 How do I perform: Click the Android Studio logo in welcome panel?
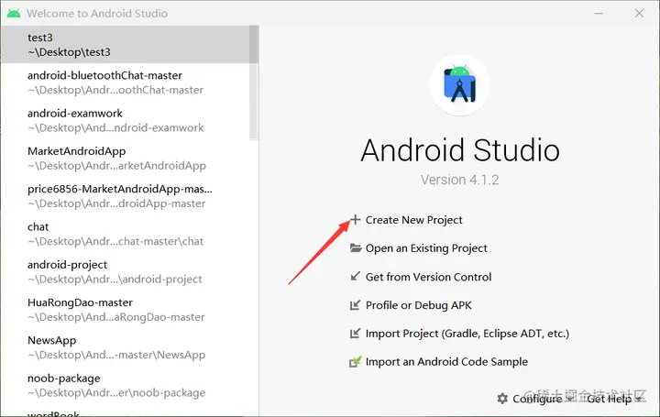(x=459, y=84)
